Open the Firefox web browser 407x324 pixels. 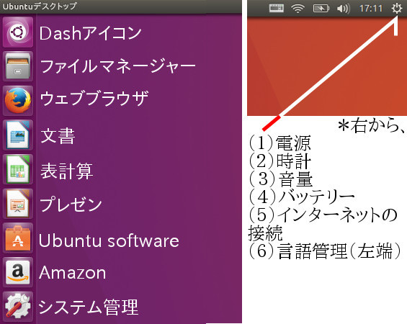[18, 101]
